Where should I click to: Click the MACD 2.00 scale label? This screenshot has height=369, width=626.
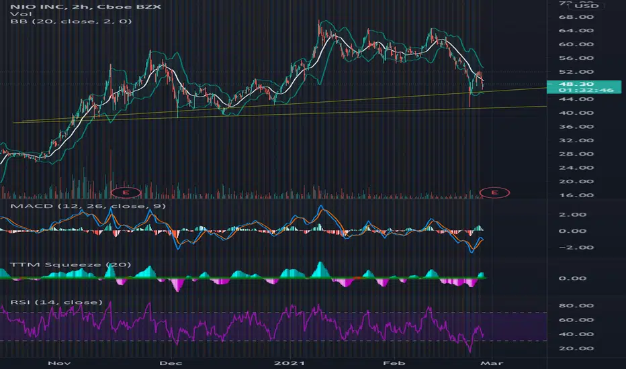click(572, 215)
